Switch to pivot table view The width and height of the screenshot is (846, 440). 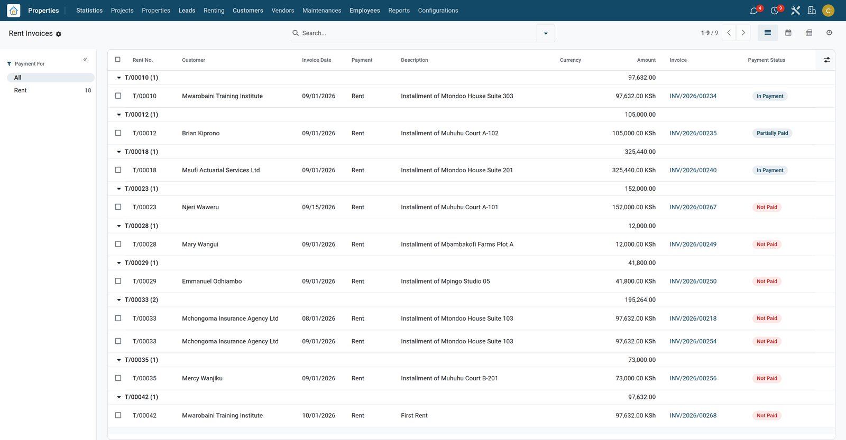[809, 33]
